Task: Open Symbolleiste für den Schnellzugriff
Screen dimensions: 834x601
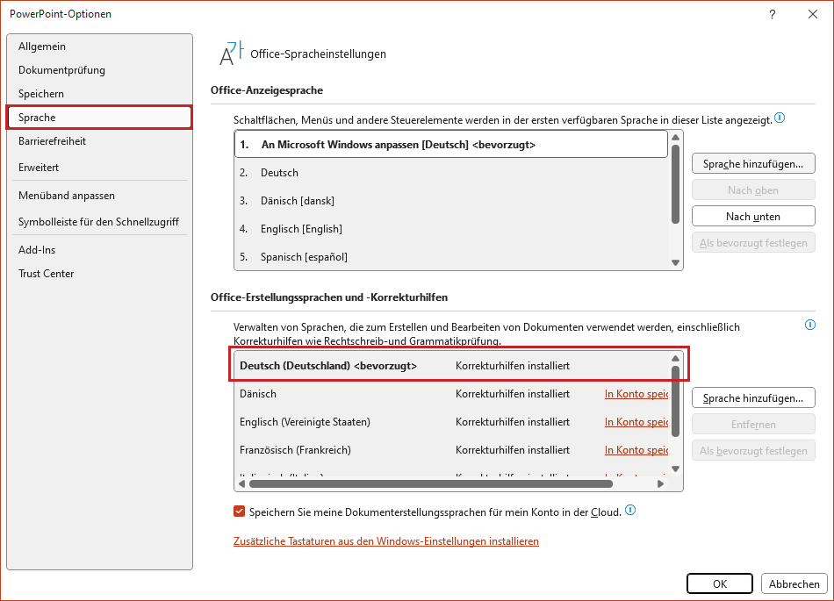Action: point(99,222)
